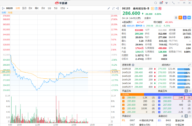Switch order book to 10 levels
This screenshot has width=192, height=126.
point(190,91)
